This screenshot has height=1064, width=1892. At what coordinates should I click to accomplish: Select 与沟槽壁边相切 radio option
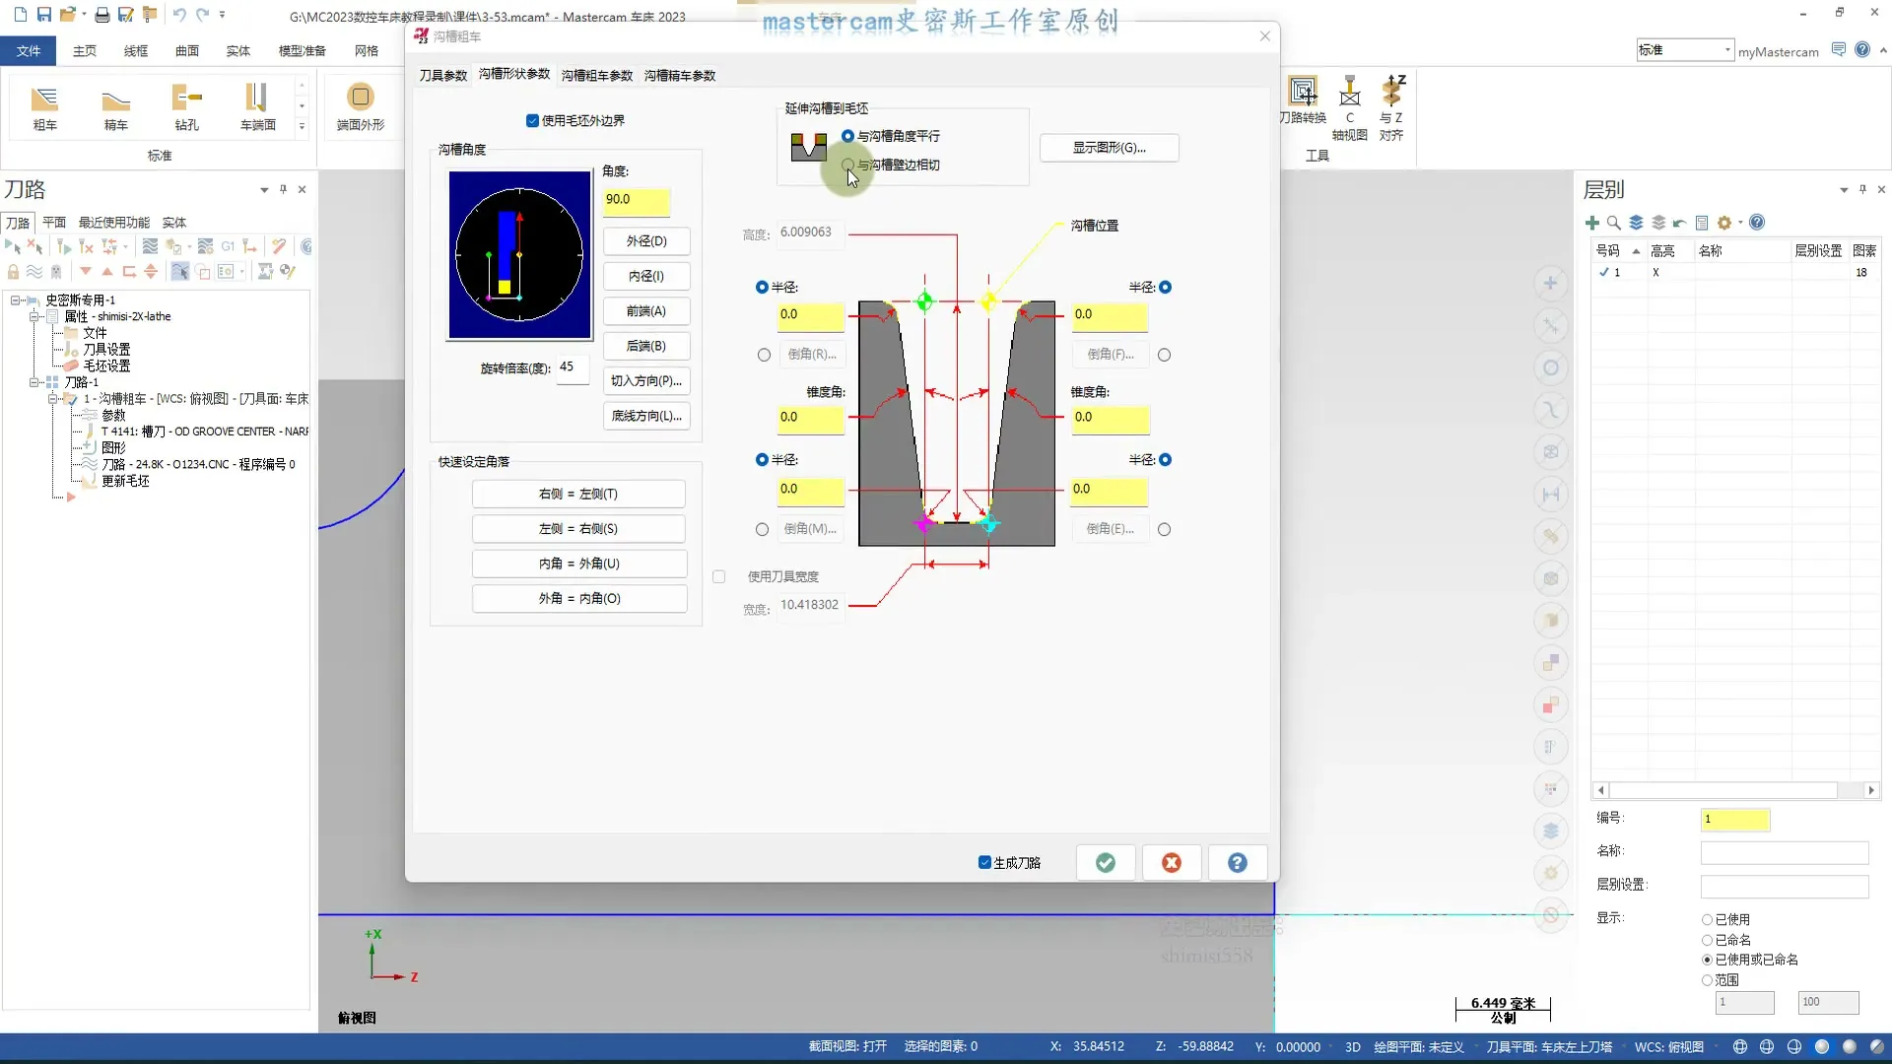[848, 165]
